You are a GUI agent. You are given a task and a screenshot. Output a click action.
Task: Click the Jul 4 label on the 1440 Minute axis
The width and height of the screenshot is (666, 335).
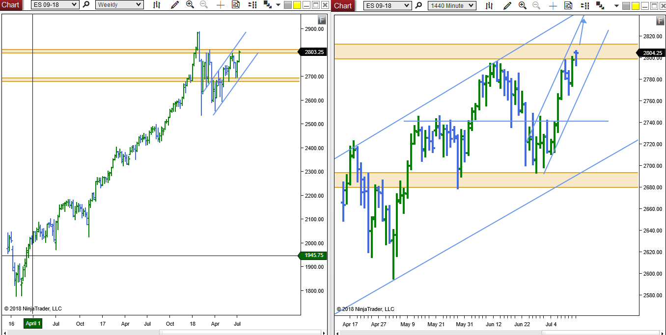pos(551,324)
